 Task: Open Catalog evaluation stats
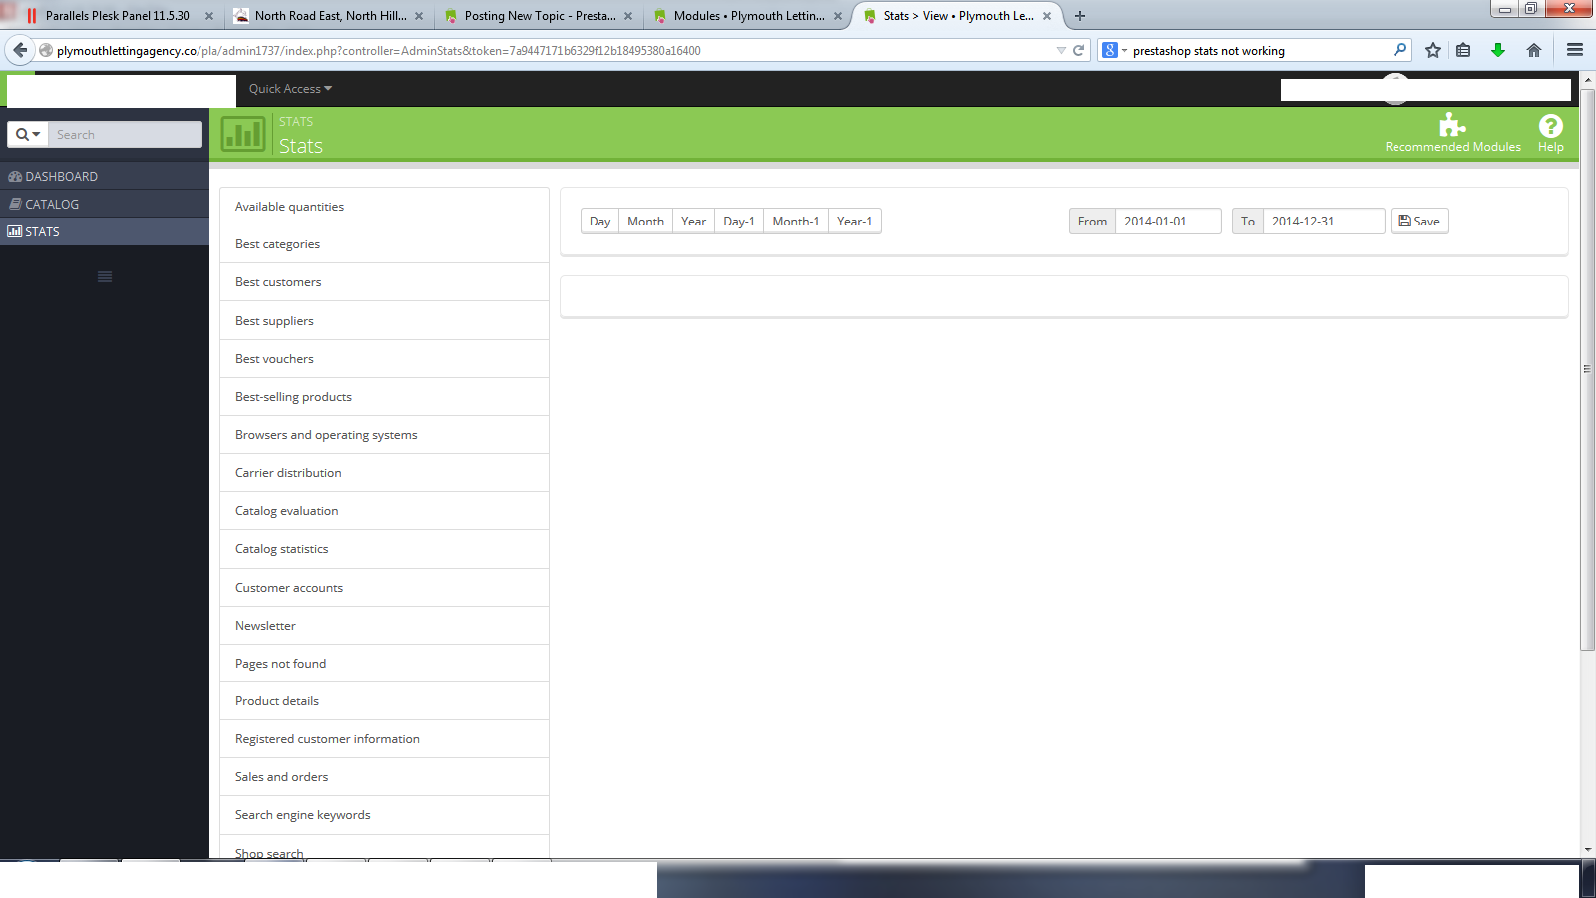(384, 511)
